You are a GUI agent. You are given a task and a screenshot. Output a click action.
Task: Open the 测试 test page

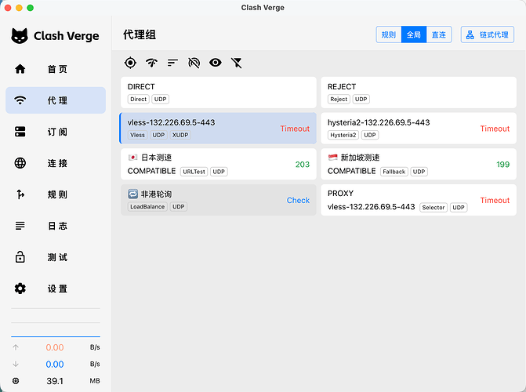coord(56,257)
